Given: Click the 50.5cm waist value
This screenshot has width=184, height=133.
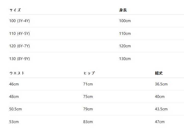Looking at the screenshot, I should click(x=16, y=109).
